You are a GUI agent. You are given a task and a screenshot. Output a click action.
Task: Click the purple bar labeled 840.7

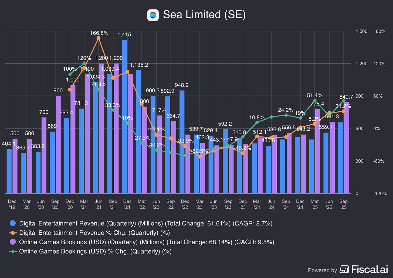coord(347,148)
